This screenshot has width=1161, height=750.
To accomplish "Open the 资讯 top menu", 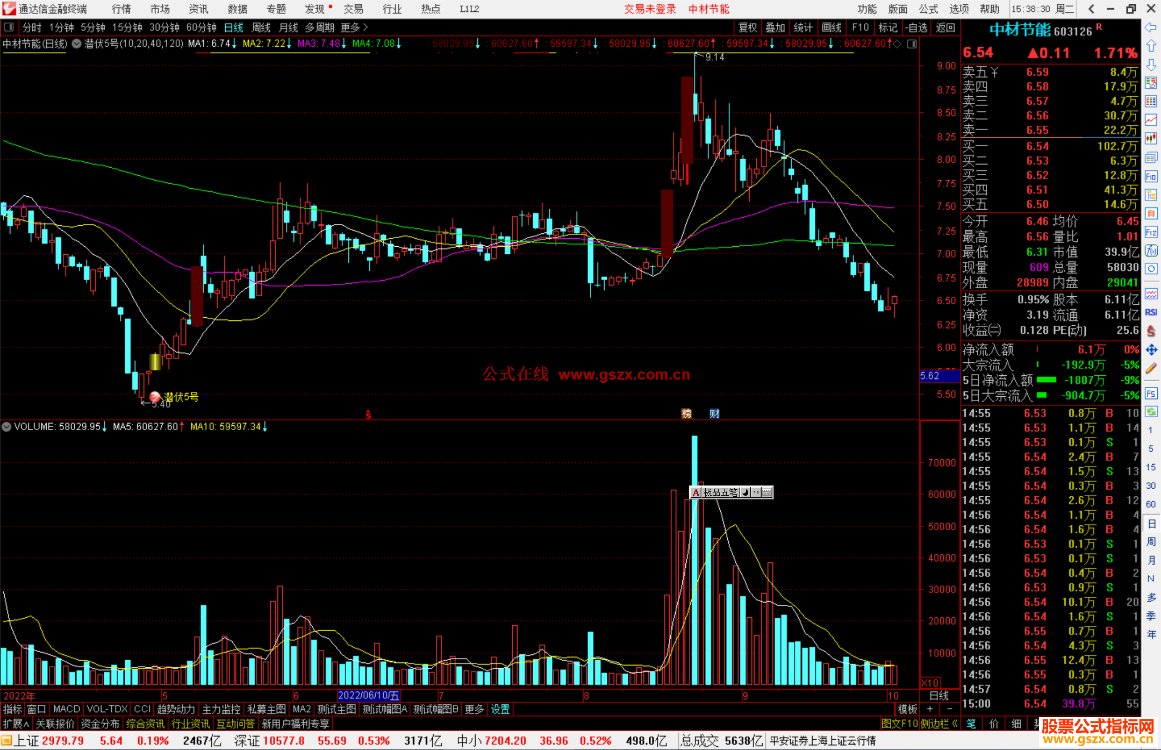I will 199,9.
